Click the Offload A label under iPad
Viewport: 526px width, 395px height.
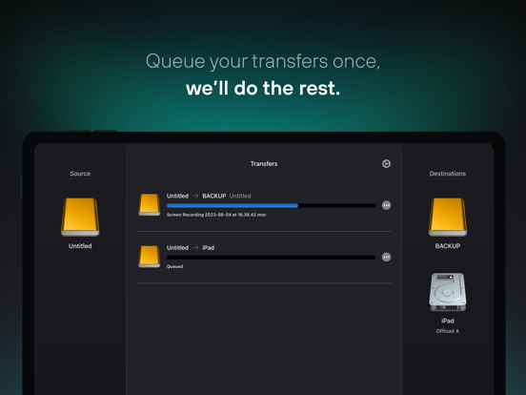click(448, 331)
